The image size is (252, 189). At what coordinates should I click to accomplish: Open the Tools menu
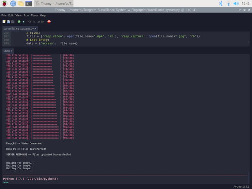(34, 15)
